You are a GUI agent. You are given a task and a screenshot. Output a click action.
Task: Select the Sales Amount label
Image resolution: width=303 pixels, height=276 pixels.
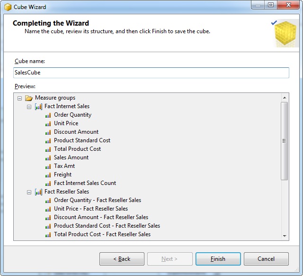71,157
